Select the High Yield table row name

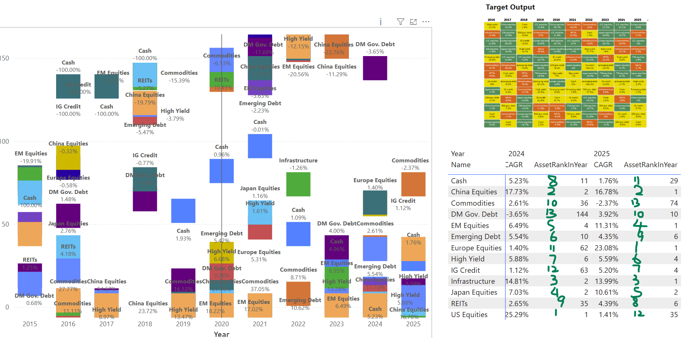(x=468, y=259)
